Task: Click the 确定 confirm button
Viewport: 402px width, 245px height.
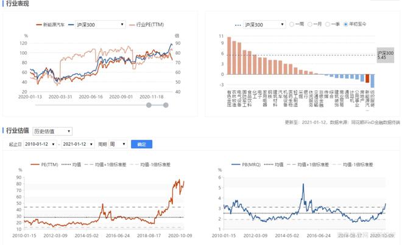Action: point(141,144)
